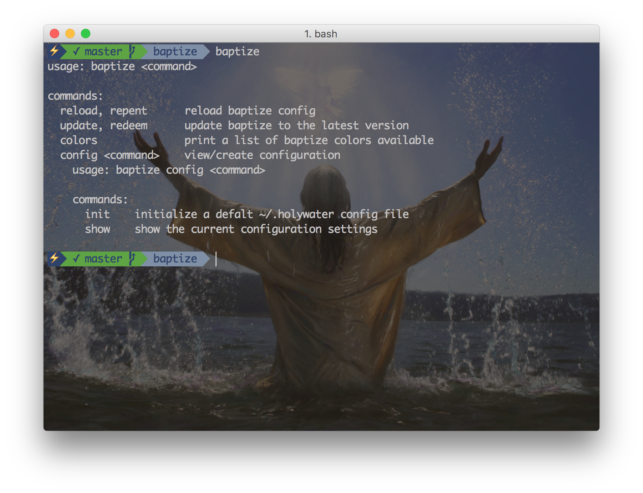Click the green zoom window button
643x493 pixels.
tap(86, 33)
